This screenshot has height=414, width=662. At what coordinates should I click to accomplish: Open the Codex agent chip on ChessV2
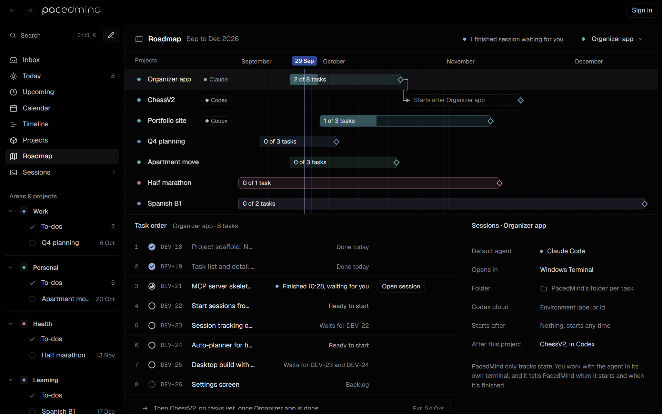point(216,100)
